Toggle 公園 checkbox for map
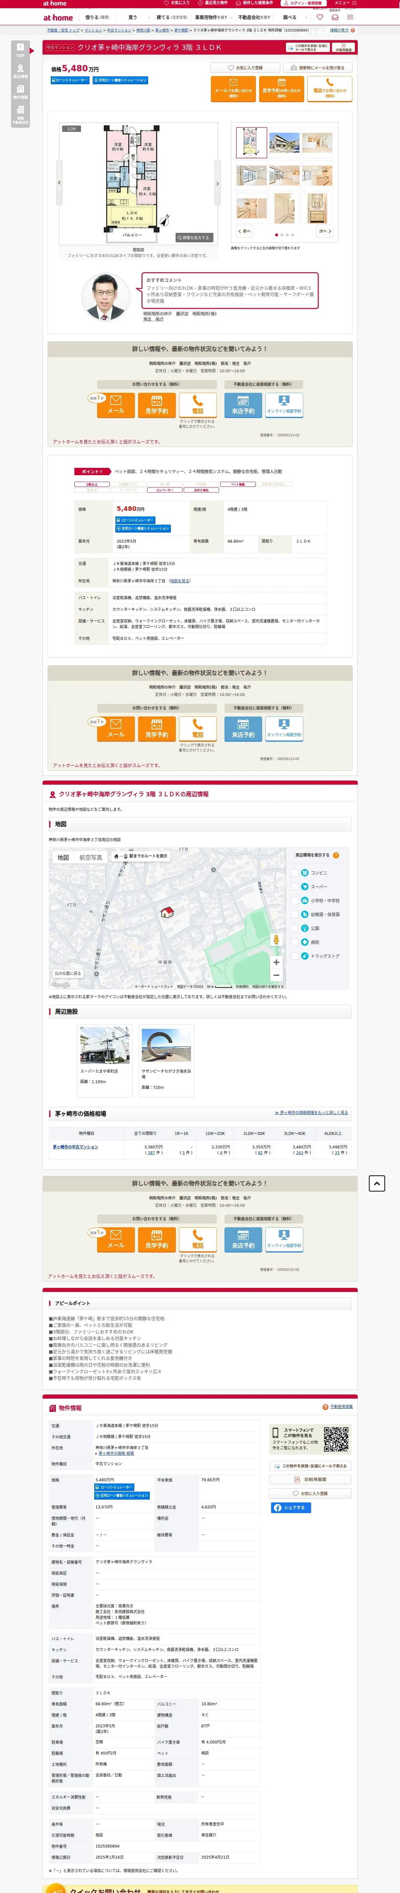Image resolution: width=400 pixels, height=1893 pixels. pyautogui.click(x=294, y=928)
